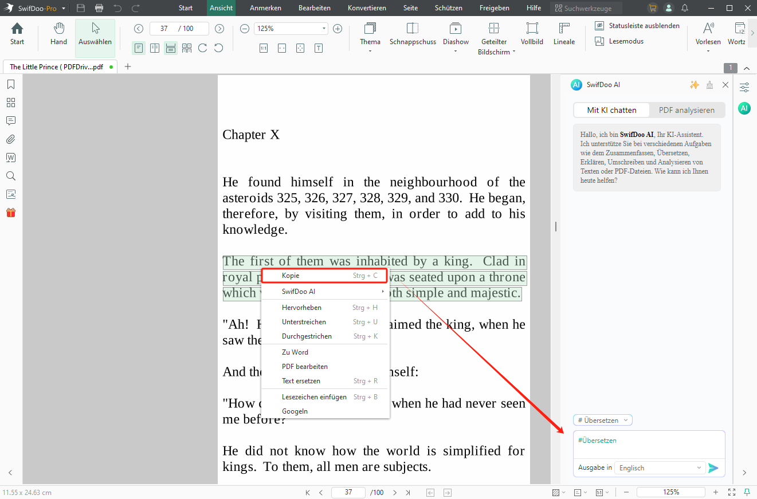Switch to PDF analysieren tab

coord(687,110)
